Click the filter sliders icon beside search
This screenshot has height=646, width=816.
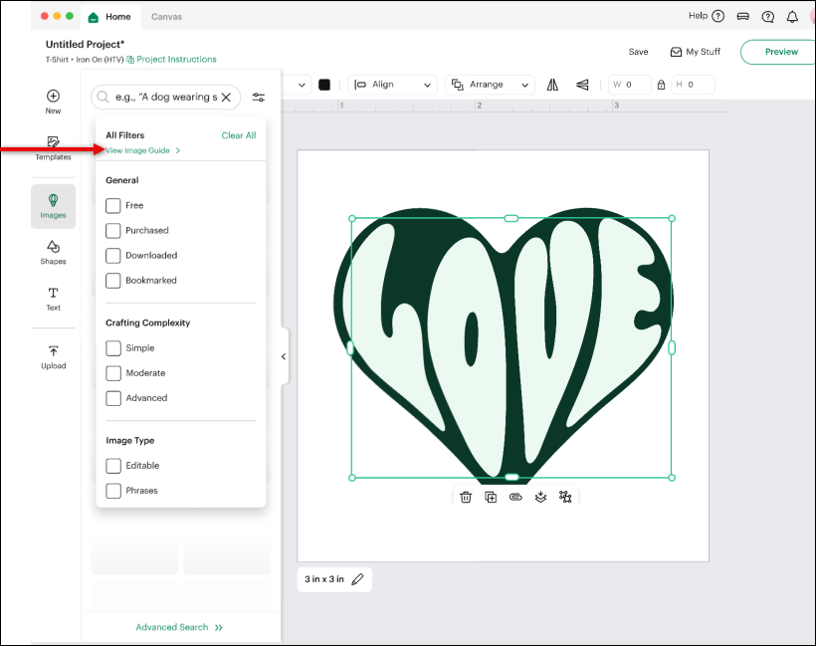259,97
